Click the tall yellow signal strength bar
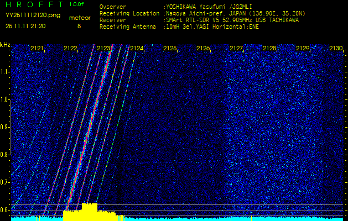 89,211
